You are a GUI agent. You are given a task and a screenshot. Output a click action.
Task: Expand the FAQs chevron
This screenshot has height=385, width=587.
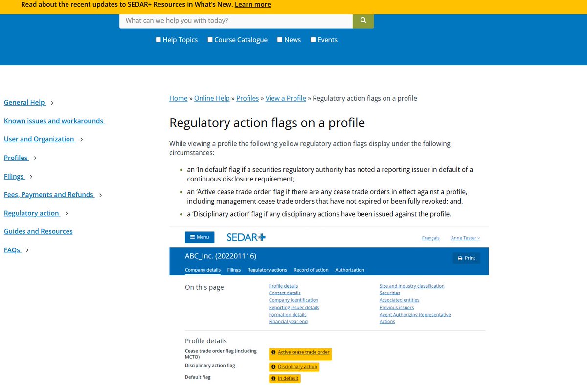coord(27,250)
